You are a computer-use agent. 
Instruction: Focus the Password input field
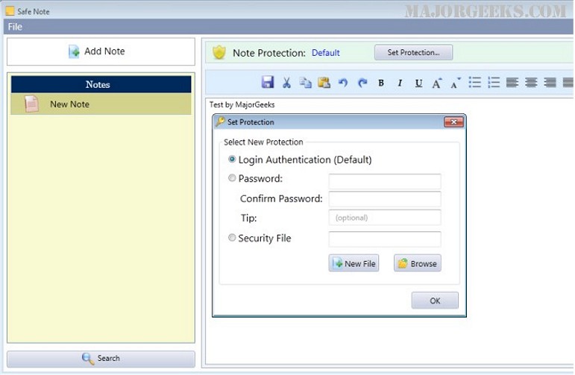point(385,181)
